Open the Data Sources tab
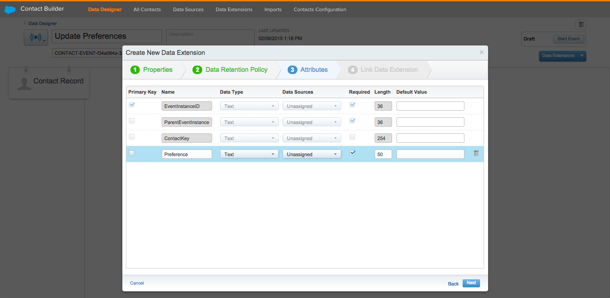610x298 pixels. (188, 9)
